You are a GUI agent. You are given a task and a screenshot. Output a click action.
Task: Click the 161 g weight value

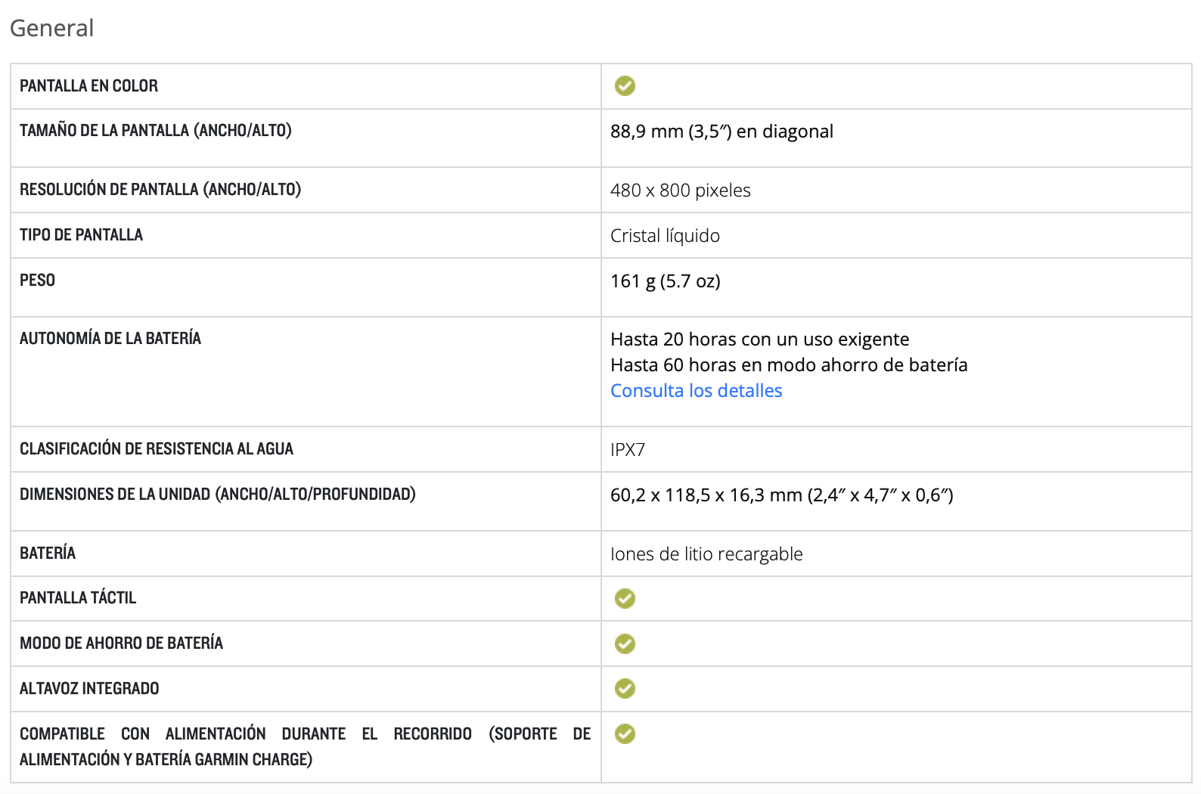point(665,281)
